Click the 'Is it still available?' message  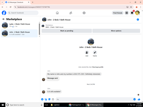click(54, 92)
